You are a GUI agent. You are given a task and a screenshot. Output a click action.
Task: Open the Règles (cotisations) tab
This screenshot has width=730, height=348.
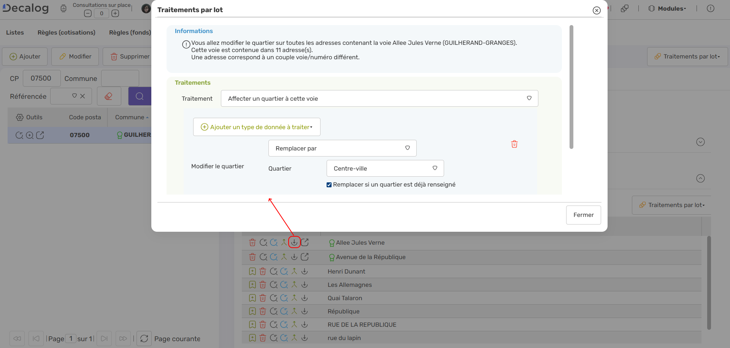67,33
